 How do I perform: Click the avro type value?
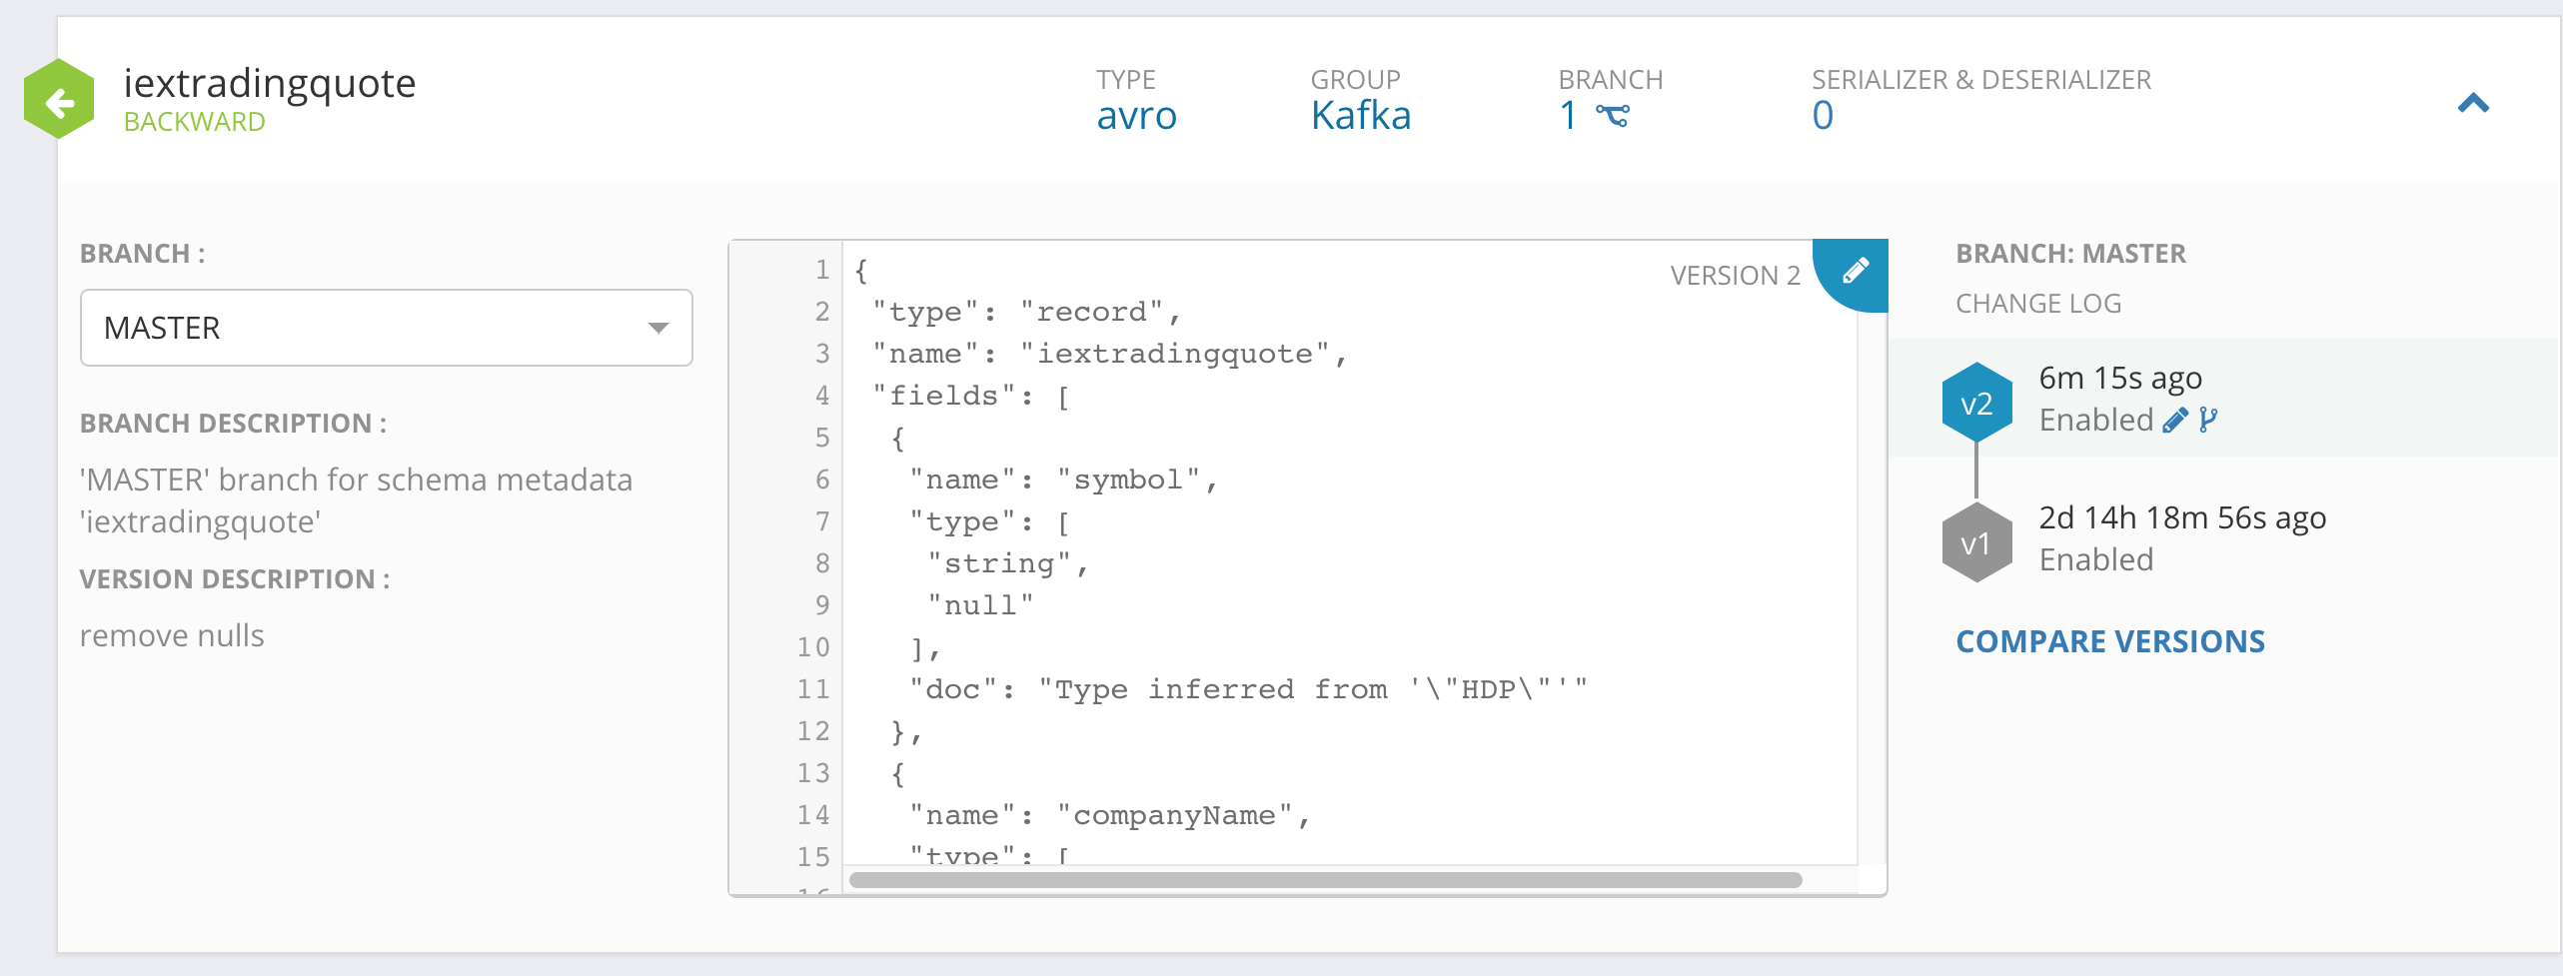point(1136,116)
